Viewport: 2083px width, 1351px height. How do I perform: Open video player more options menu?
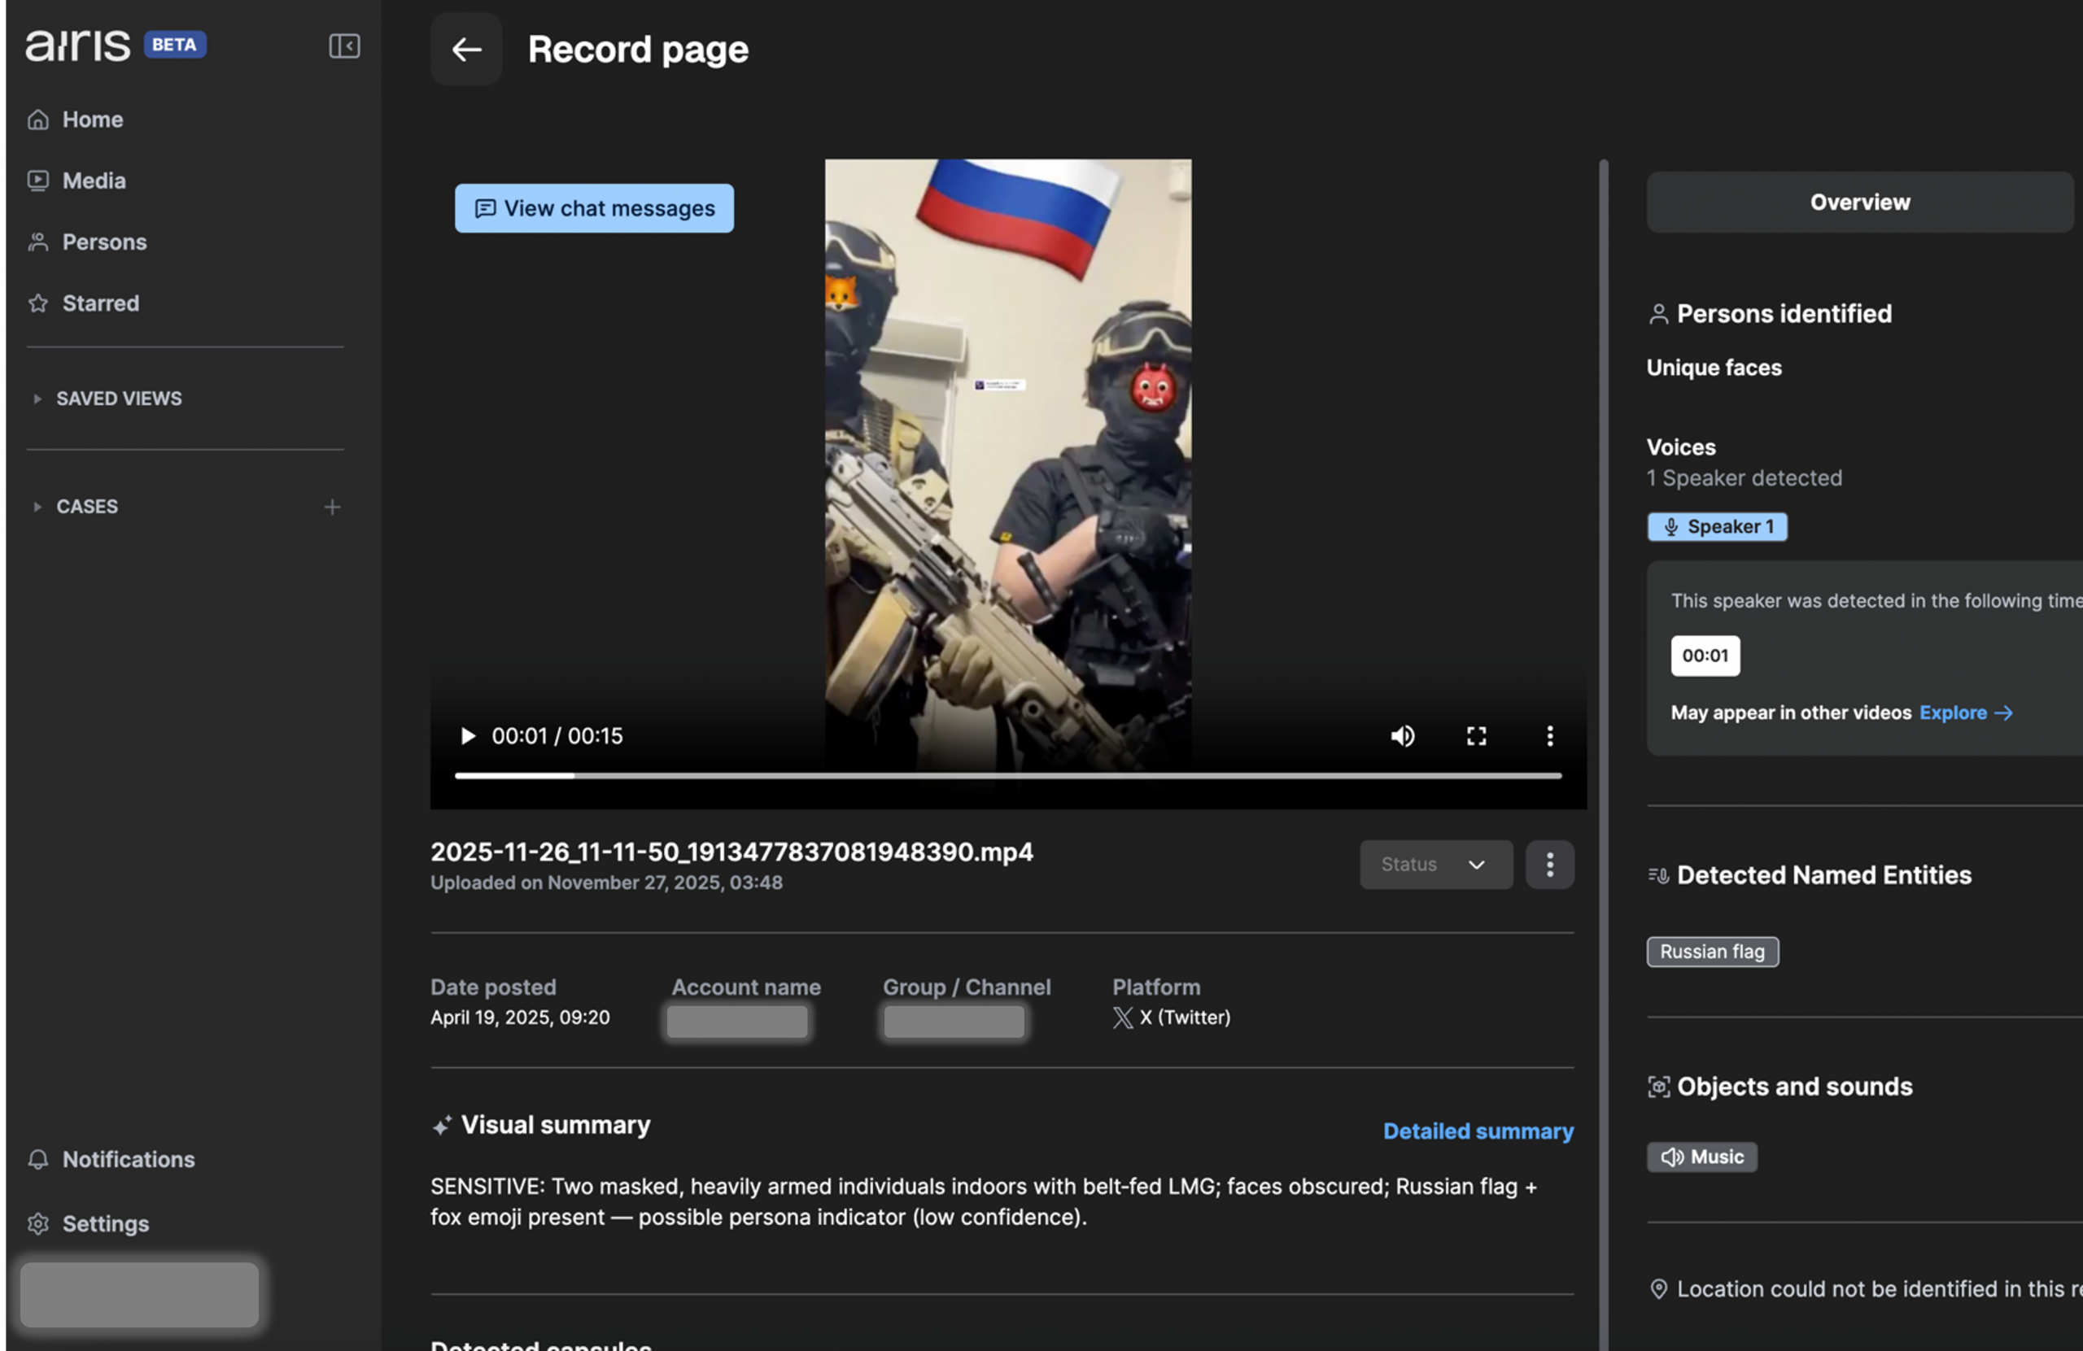click(x=1550, y=736)
